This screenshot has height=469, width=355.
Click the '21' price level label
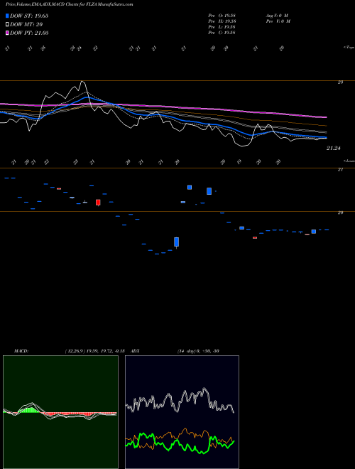pyautogui.click(x=340, y=170)
